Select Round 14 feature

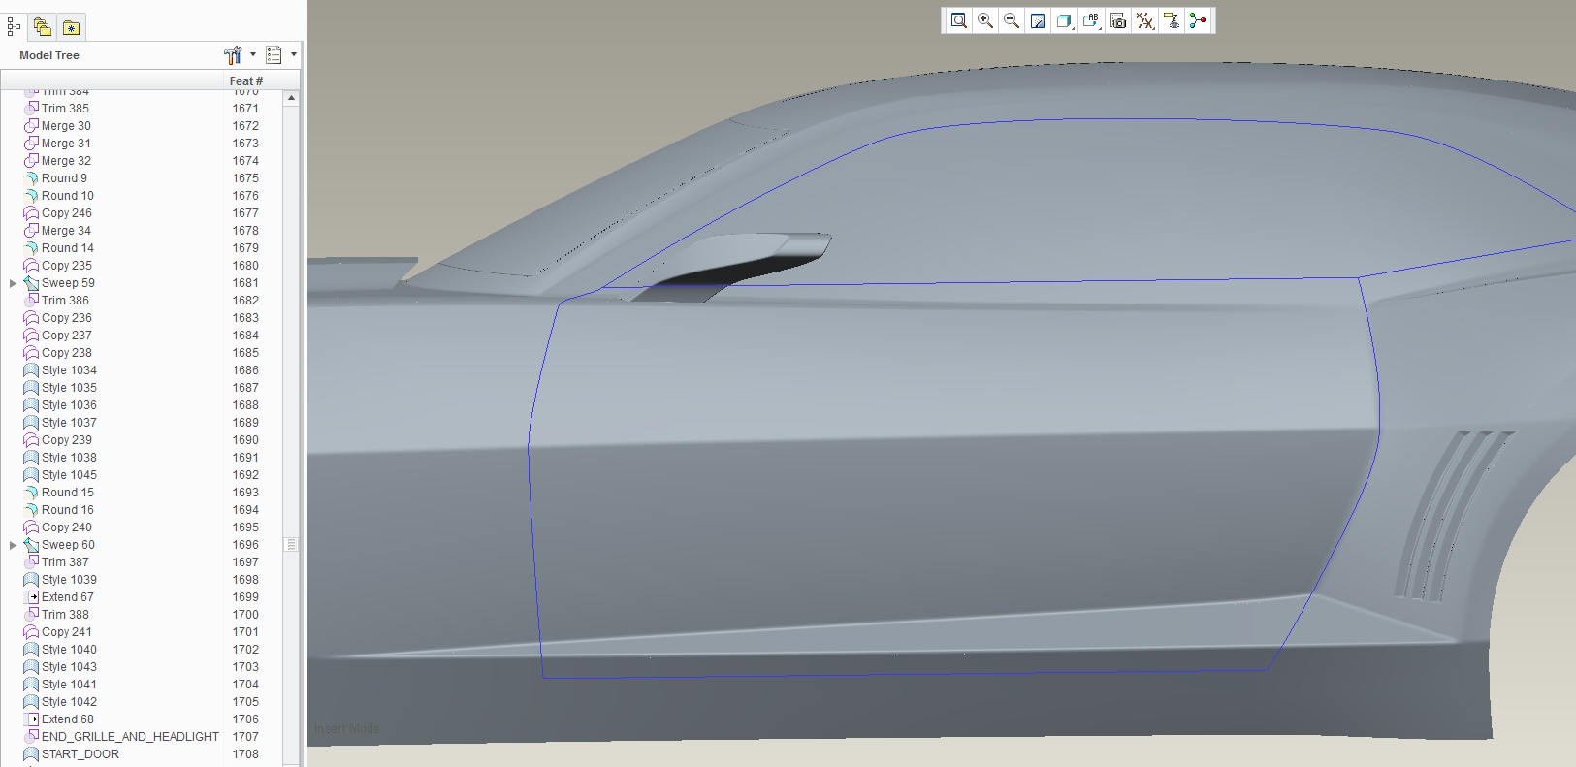coord(68,248)
